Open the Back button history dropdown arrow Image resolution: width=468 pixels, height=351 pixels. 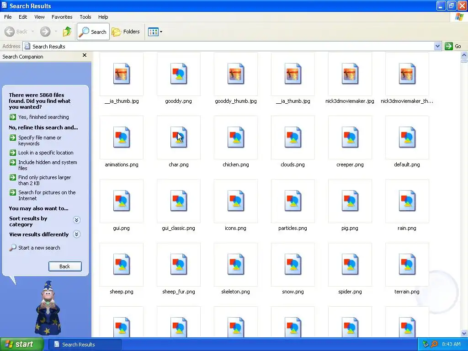click(x=32, y=32)
